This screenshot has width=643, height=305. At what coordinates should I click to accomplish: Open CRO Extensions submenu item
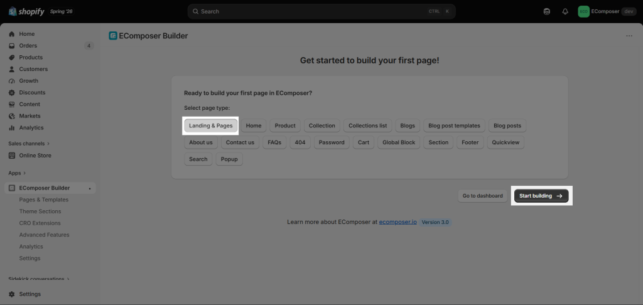pyautogui.click(x=40, y=223)
